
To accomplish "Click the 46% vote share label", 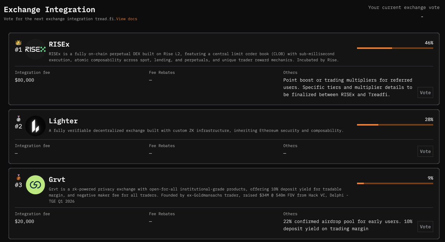I will point(429,43).
